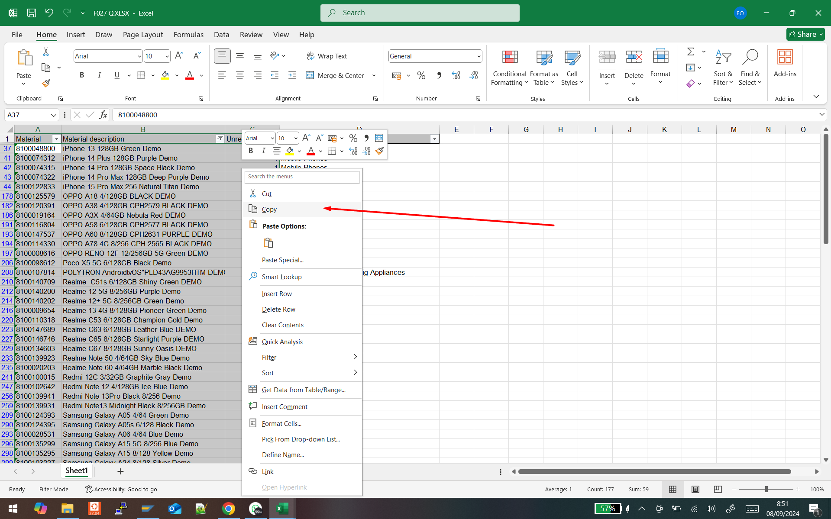The width and height of the screenshot is (831, 519).
Task: Click the Format Painter icon in Clipboard group
Action: [46, 83]
